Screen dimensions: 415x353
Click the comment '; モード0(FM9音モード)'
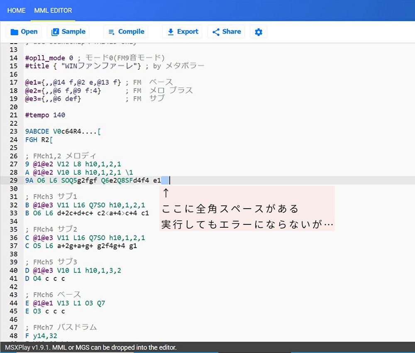pos(121,58)
